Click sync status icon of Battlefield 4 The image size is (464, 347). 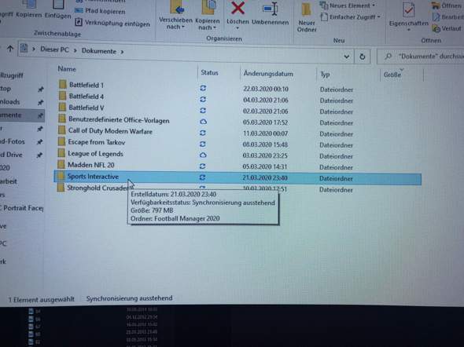pyautogui.click(x=203, y=99)
